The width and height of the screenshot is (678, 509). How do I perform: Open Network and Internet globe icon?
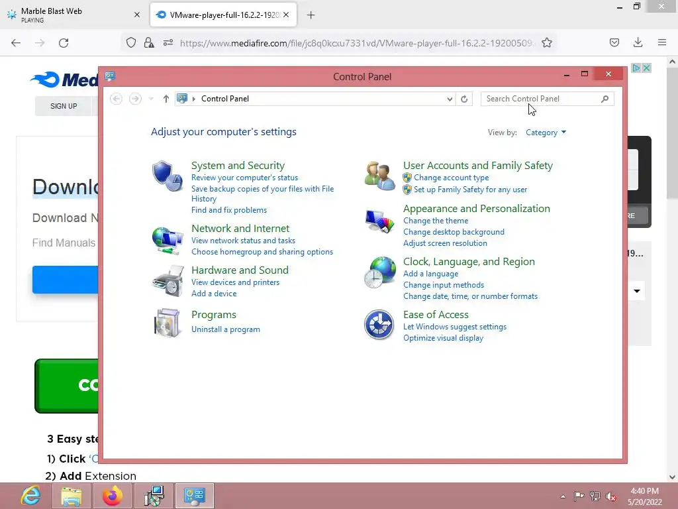point(168,240)
